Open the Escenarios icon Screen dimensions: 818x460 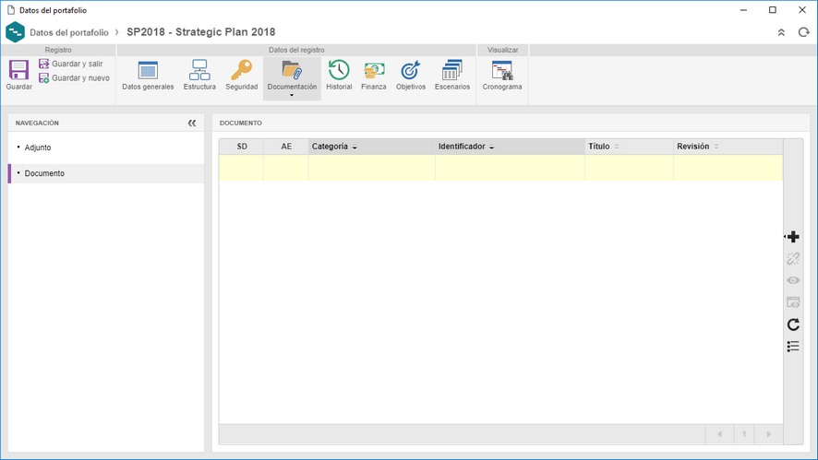click(451, 70)
